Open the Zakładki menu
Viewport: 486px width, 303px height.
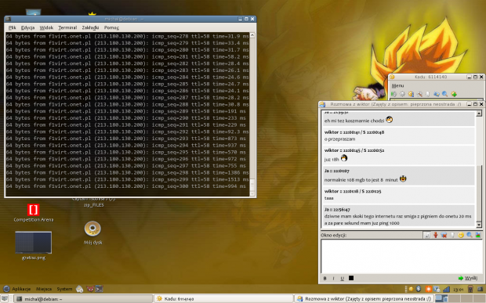[90, 27]
